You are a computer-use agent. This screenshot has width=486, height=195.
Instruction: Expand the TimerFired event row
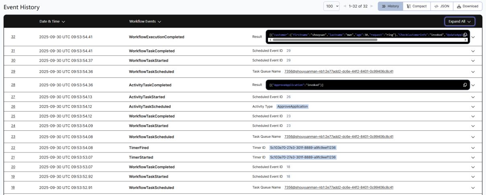tap(473, 148)
